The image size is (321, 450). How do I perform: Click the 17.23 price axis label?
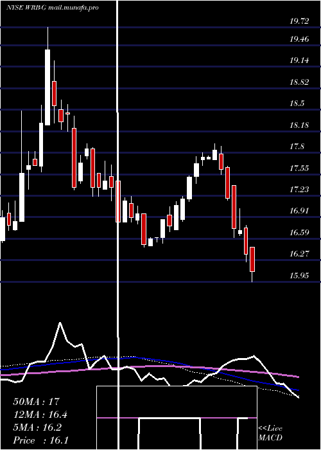point(299,190)
